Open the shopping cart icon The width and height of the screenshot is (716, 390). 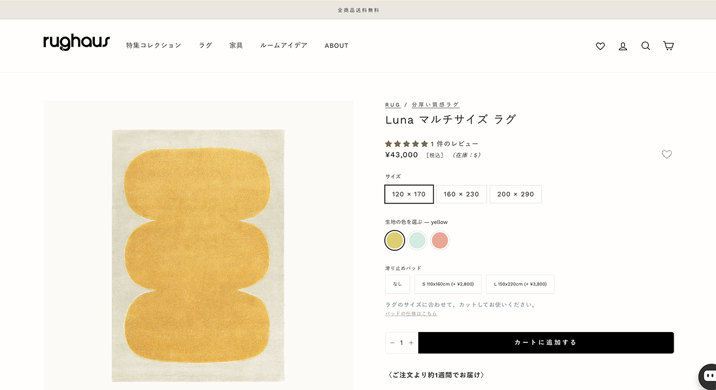coord(668,46)
